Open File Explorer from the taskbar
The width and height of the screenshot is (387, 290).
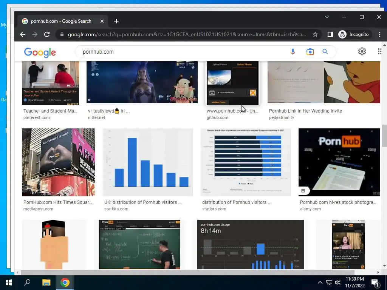click(46, 282)
